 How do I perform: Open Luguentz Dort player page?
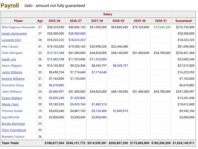point(11,40)
